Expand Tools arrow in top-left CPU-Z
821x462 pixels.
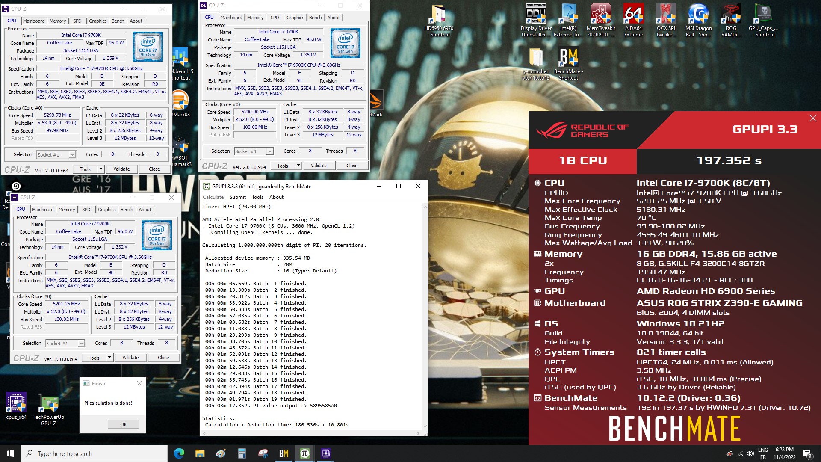click(x=100, y=169)
